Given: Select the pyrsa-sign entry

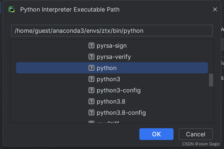Looking at the screenshot, I should [x=112, y=46].
